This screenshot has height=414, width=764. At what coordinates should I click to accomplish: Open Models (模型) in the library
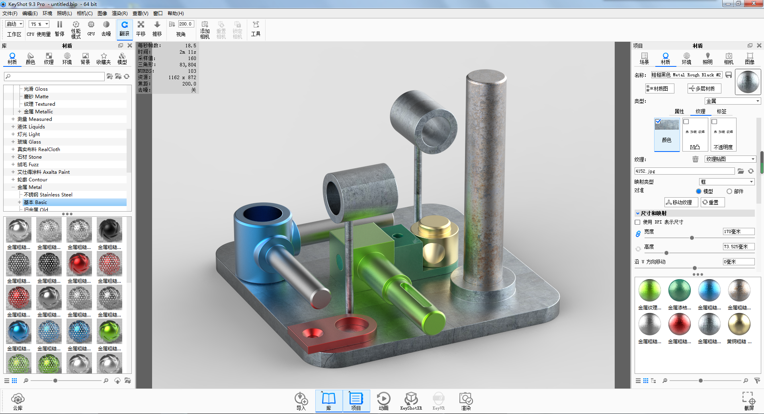(x=122, y=58)
